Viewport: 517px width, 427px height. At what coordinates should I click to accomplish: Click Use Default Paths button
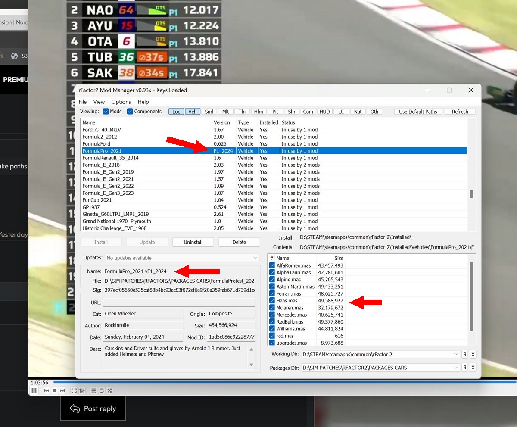pyautogui.click(x=418, y=112)
